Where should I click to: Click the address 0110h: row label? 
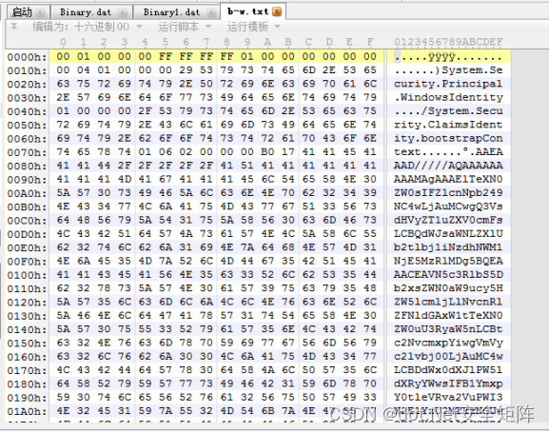point(27,289)
